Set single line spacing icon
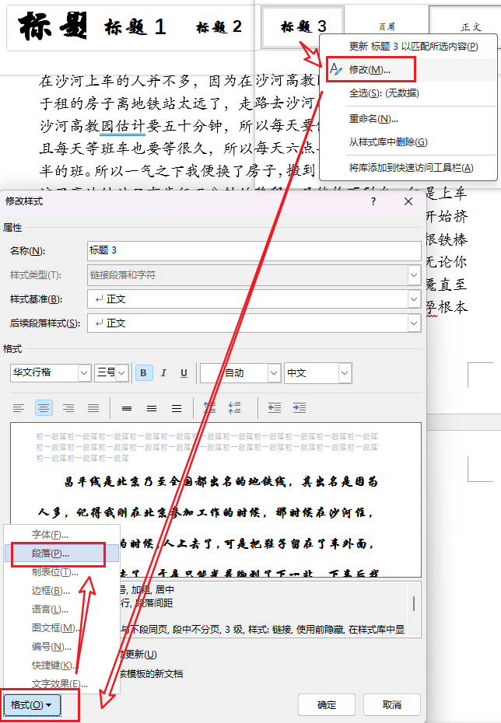Screen dimensions: 501x723 point(127,408)
